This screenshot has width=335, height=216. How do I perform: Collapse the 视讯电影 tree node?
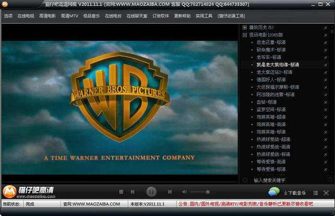tap(245, 35)
